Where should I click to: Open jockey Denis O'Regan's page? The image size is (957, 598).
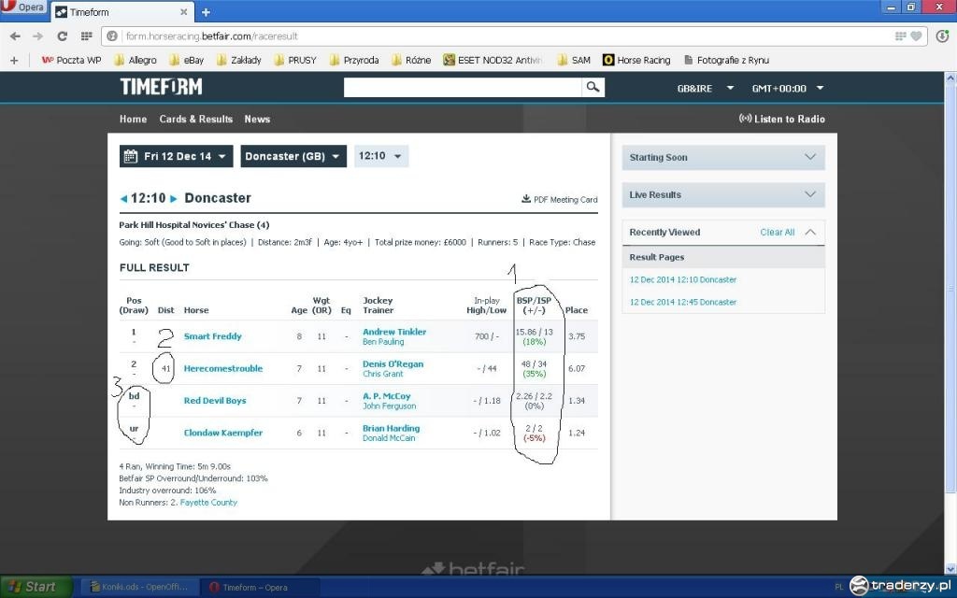(x=393, y=364)
